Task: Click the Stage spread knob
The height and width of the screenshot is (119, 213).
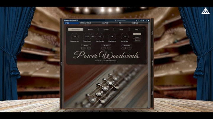Action: (x=75, y=36)
